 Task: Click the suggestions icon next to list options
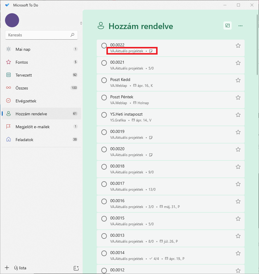coord(227,26)
